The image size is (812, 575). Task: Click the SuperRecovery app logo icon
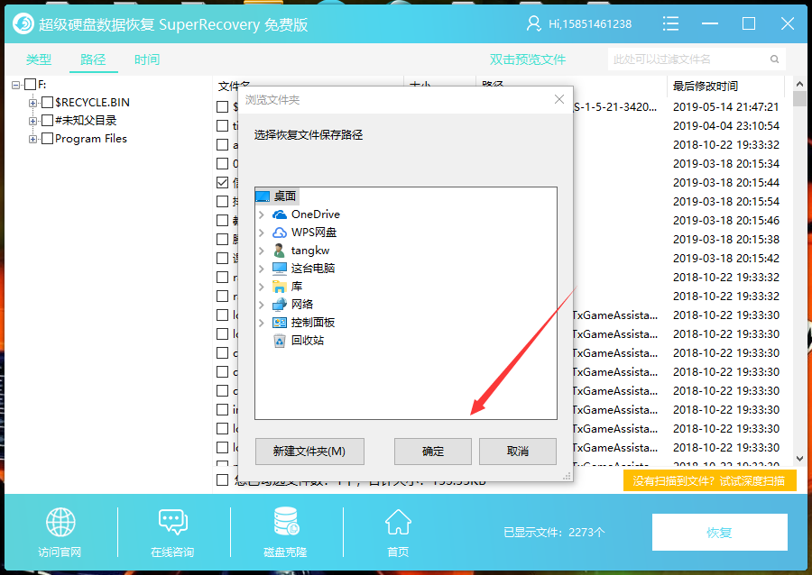pyautogui.click(x=23, y=23)
